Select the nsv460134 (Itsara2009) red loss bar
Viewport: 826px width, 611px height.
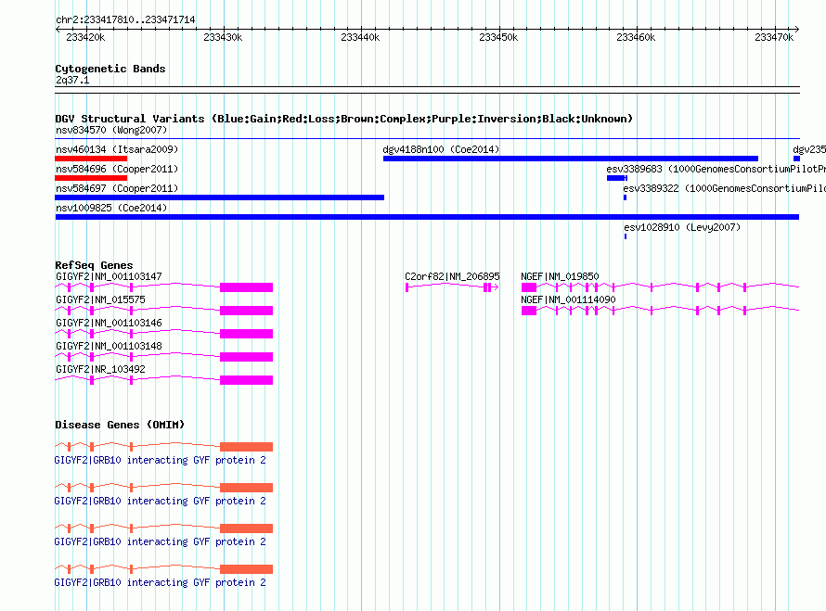91,159
